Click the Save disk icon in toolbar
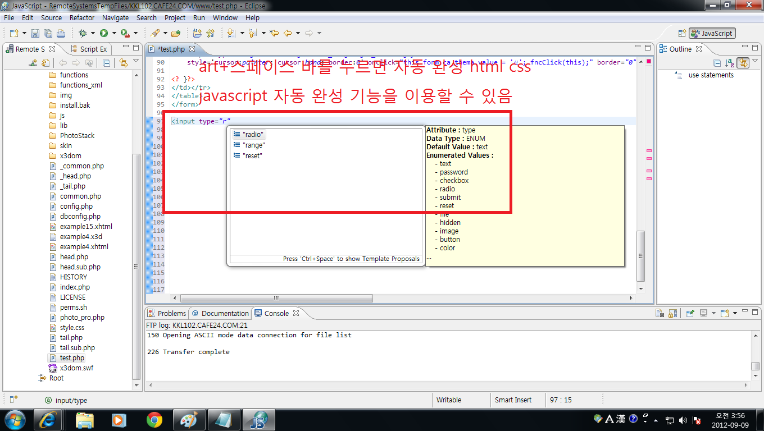Image resolution: width=764 pixels, height=431 pixels. (x=35, y=34)
